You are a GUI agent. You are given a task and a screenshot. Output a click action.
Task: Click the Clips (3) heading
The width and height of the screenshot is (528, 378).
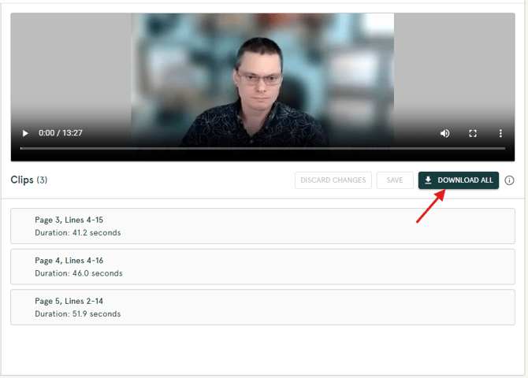click(x=29, y=180)
